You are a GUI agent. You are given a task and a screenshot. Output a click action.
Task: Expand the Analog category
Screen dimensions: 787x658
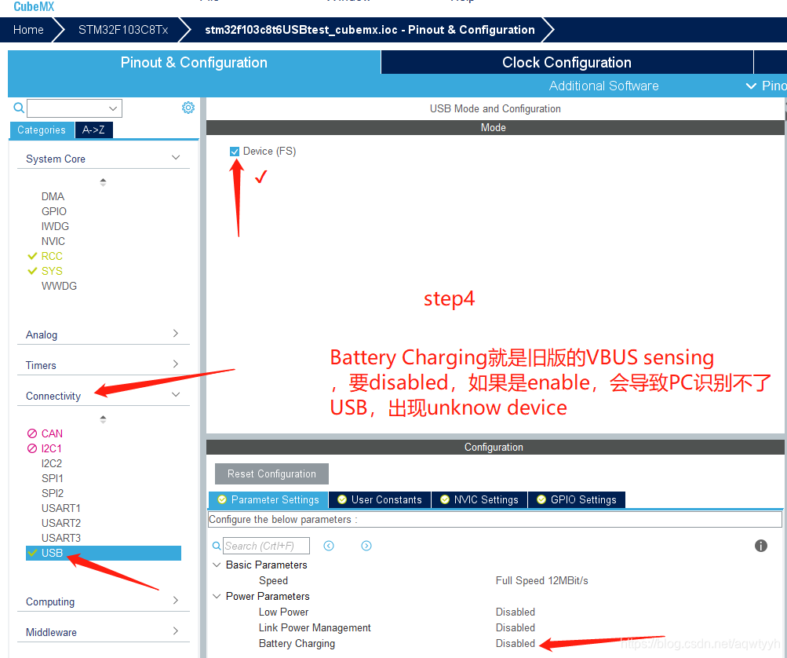[176, 334]
